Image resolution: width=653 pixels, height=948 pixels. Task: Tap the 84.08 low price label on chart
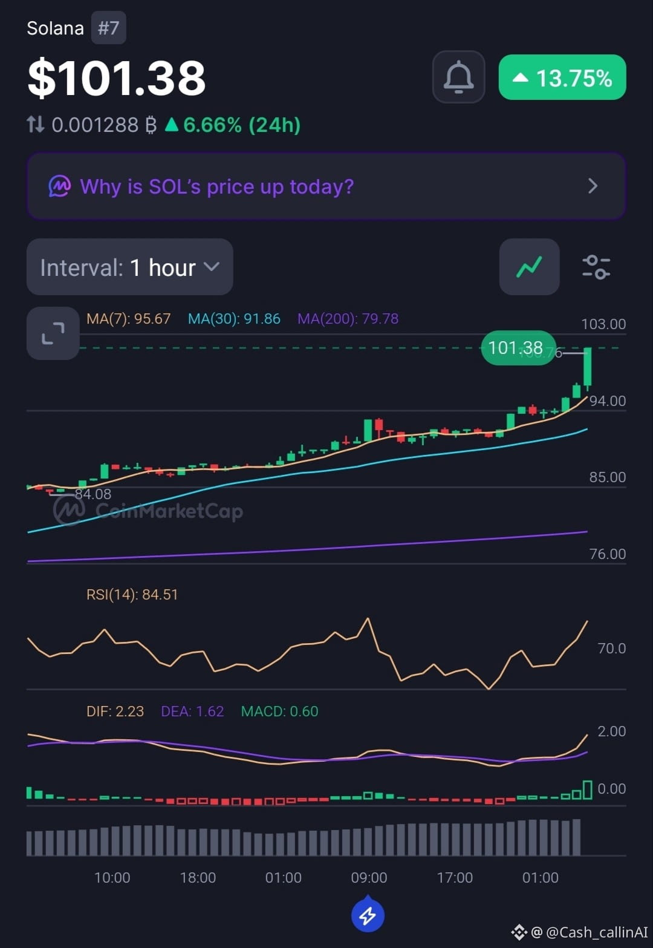click(x=93, y=494)
